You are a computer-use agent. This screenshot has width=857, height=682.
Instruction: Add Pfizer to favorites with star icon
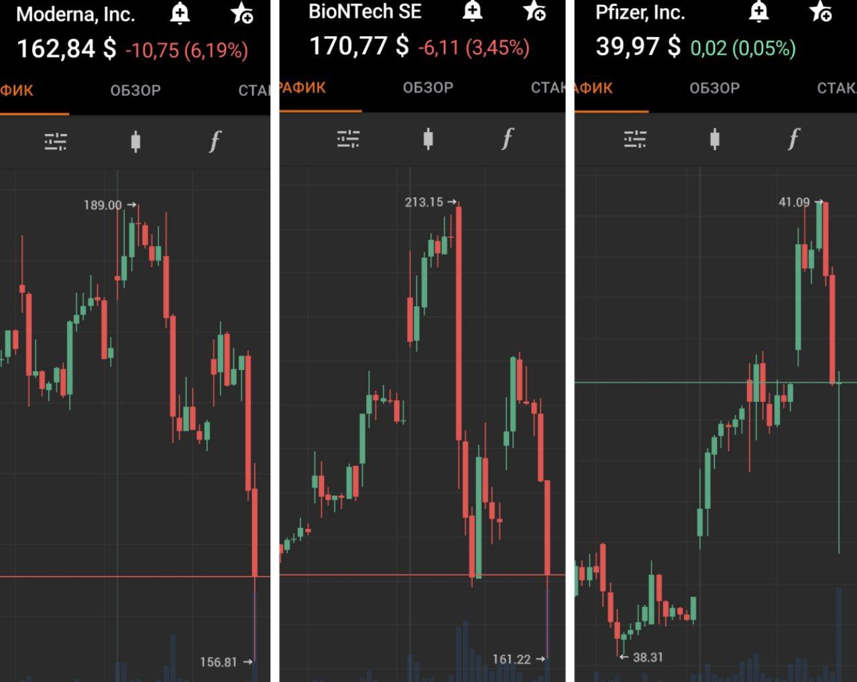tap(821, 11)
